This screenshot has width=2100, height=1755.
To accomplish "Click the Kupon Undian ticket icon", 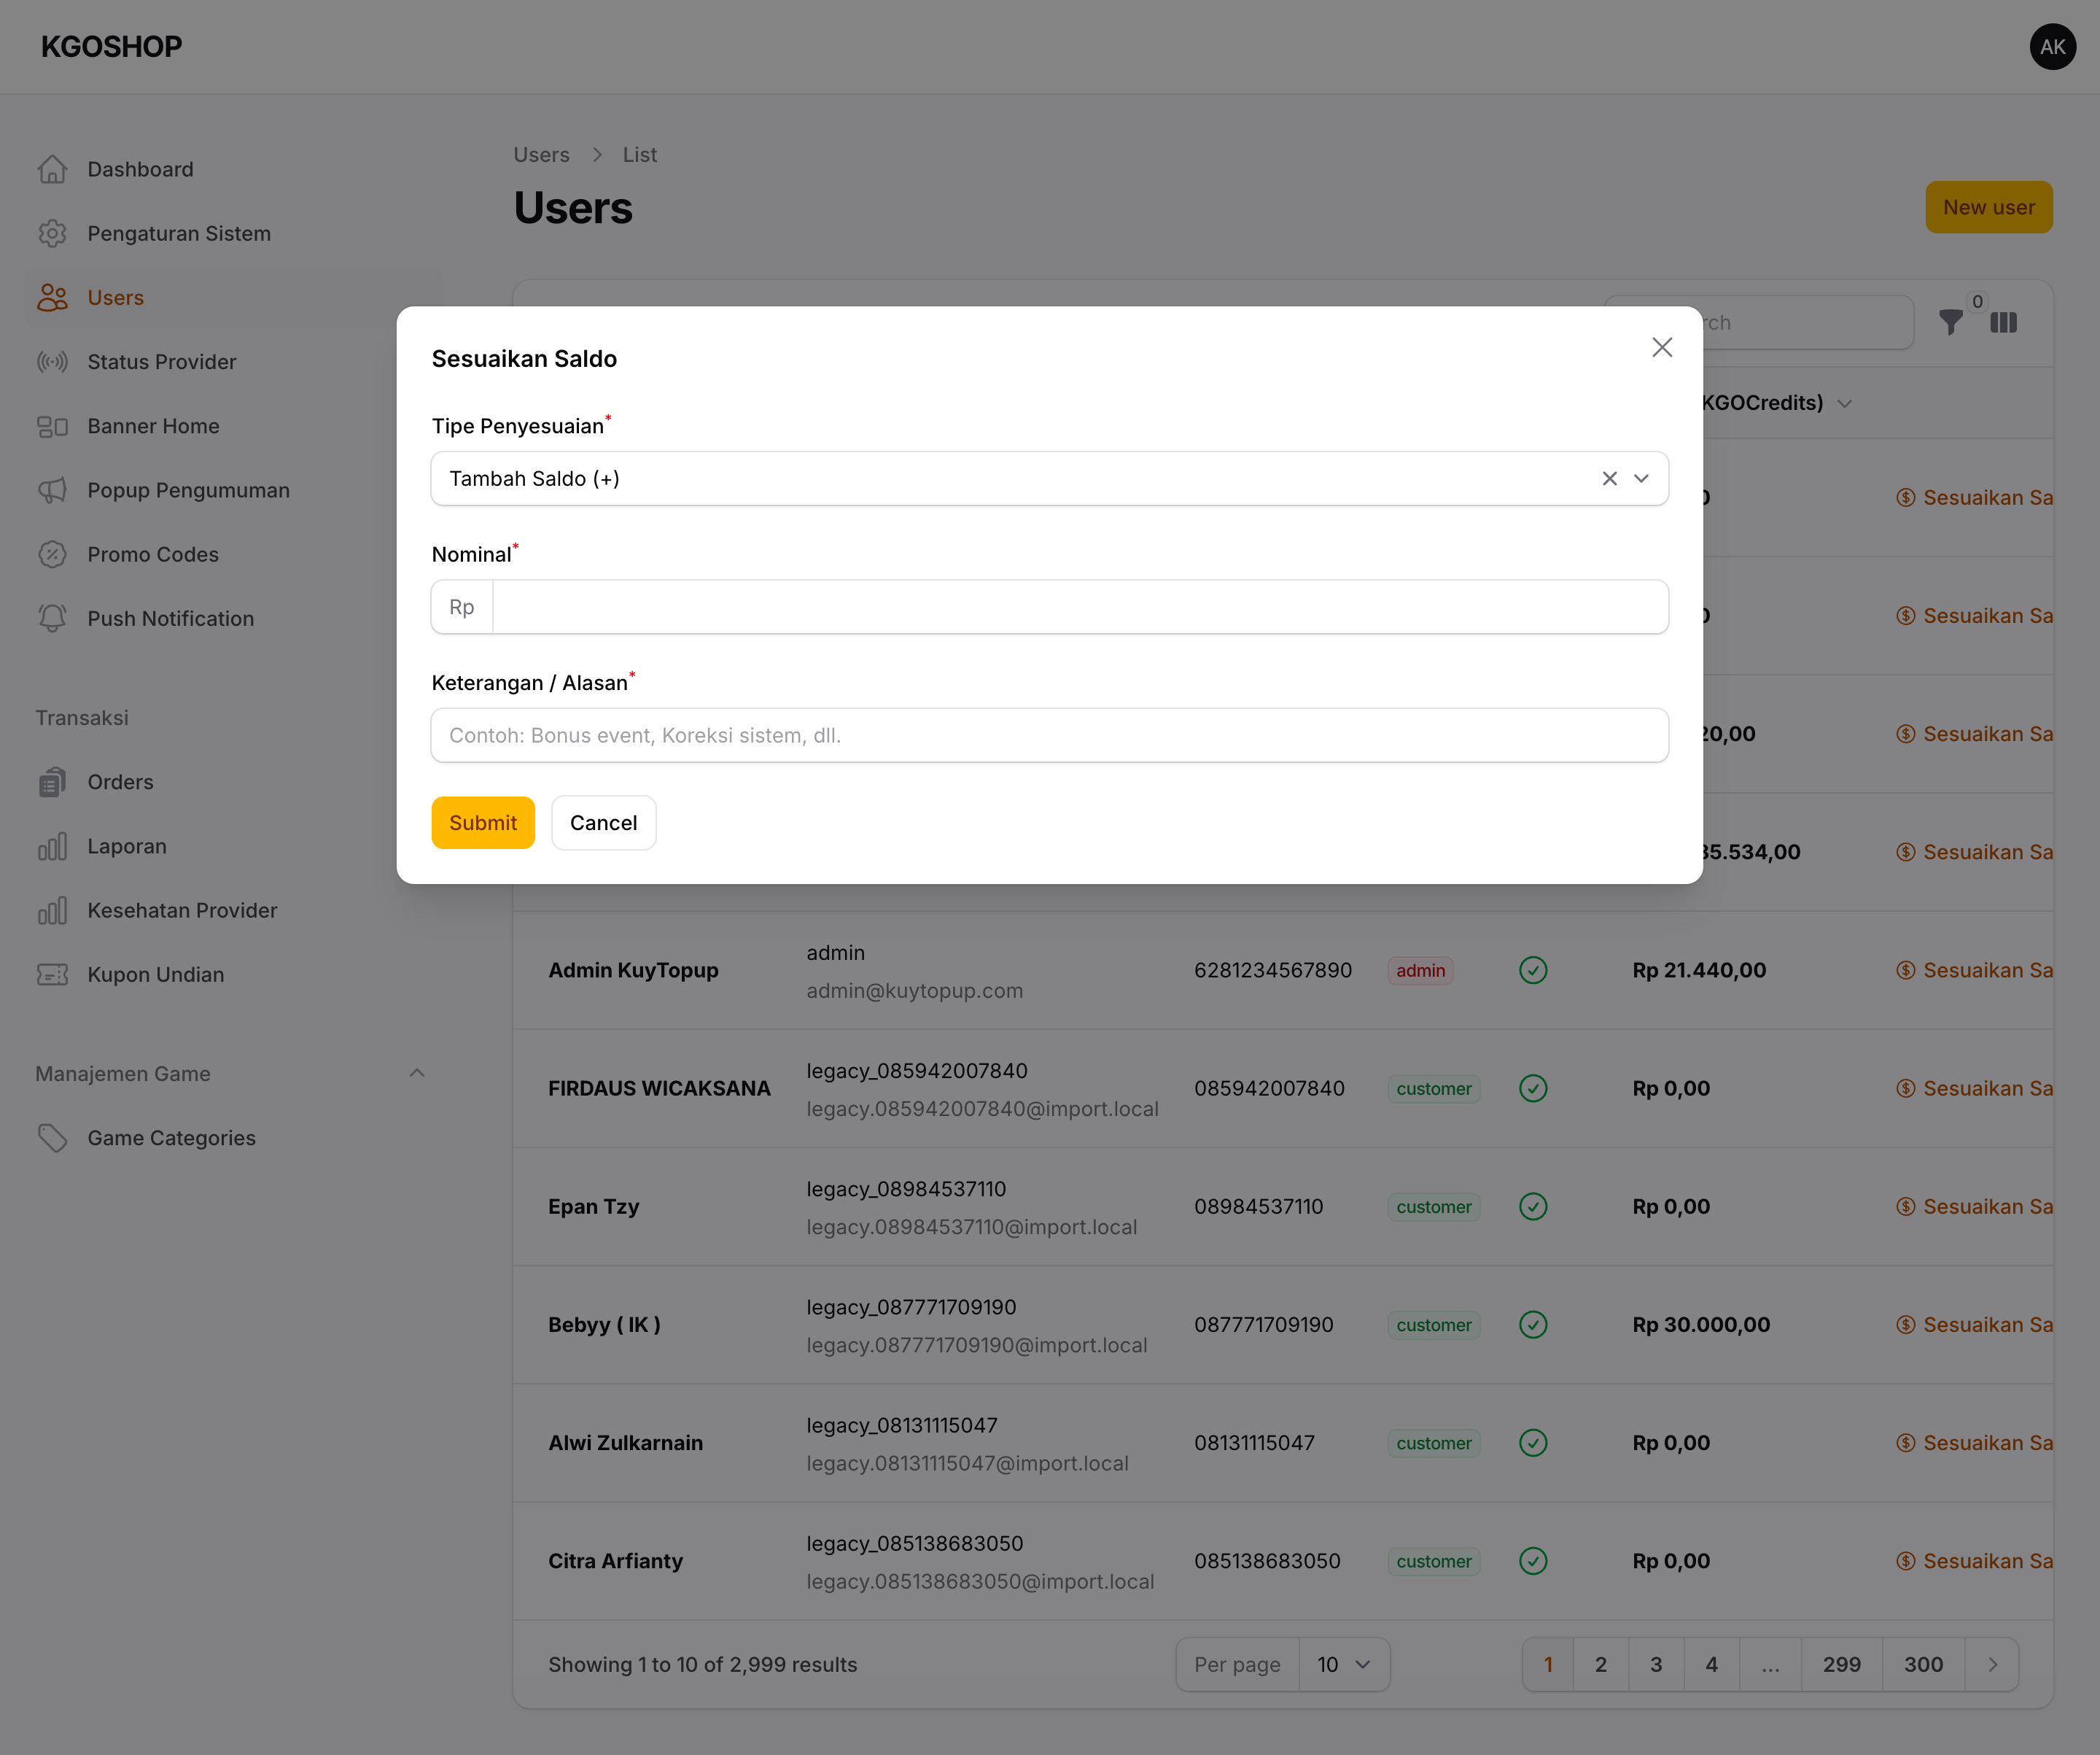I will coord(52,975).
